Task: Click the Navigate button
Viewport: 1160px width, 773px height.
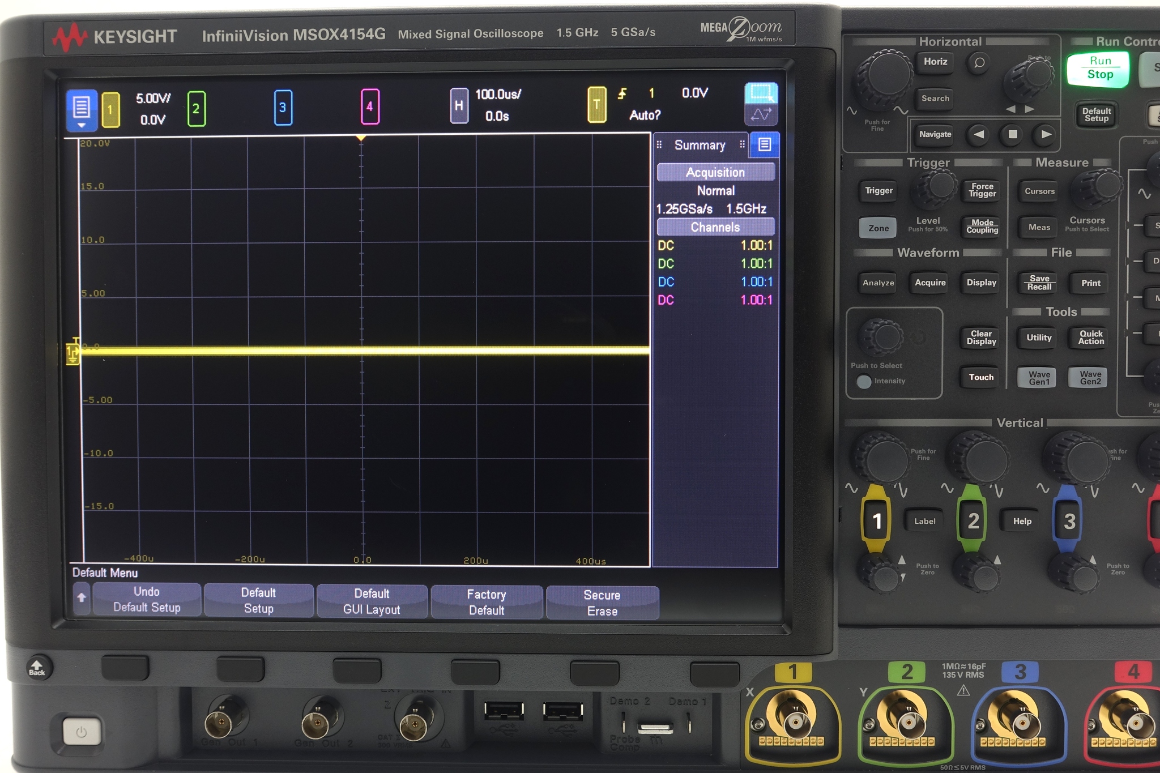Action: [x=935, y=135]
